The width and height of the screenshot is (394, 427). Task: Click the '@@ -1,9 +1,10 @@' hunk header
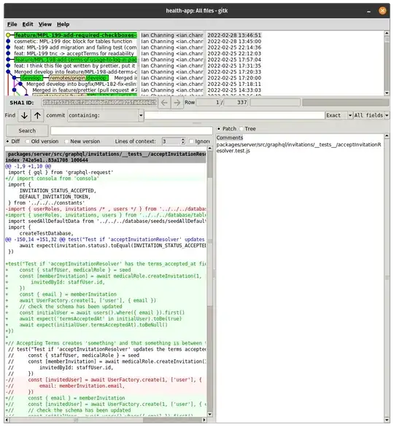(28, 166)
